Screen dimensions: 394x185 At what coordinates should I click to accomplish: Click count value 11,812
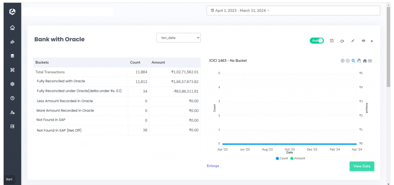coord(141,82)
